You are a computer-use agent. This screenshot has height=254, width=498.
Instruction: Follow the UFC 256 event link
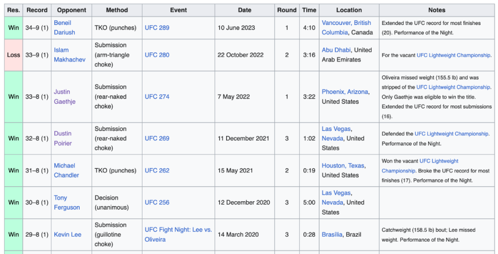[157, 203]
